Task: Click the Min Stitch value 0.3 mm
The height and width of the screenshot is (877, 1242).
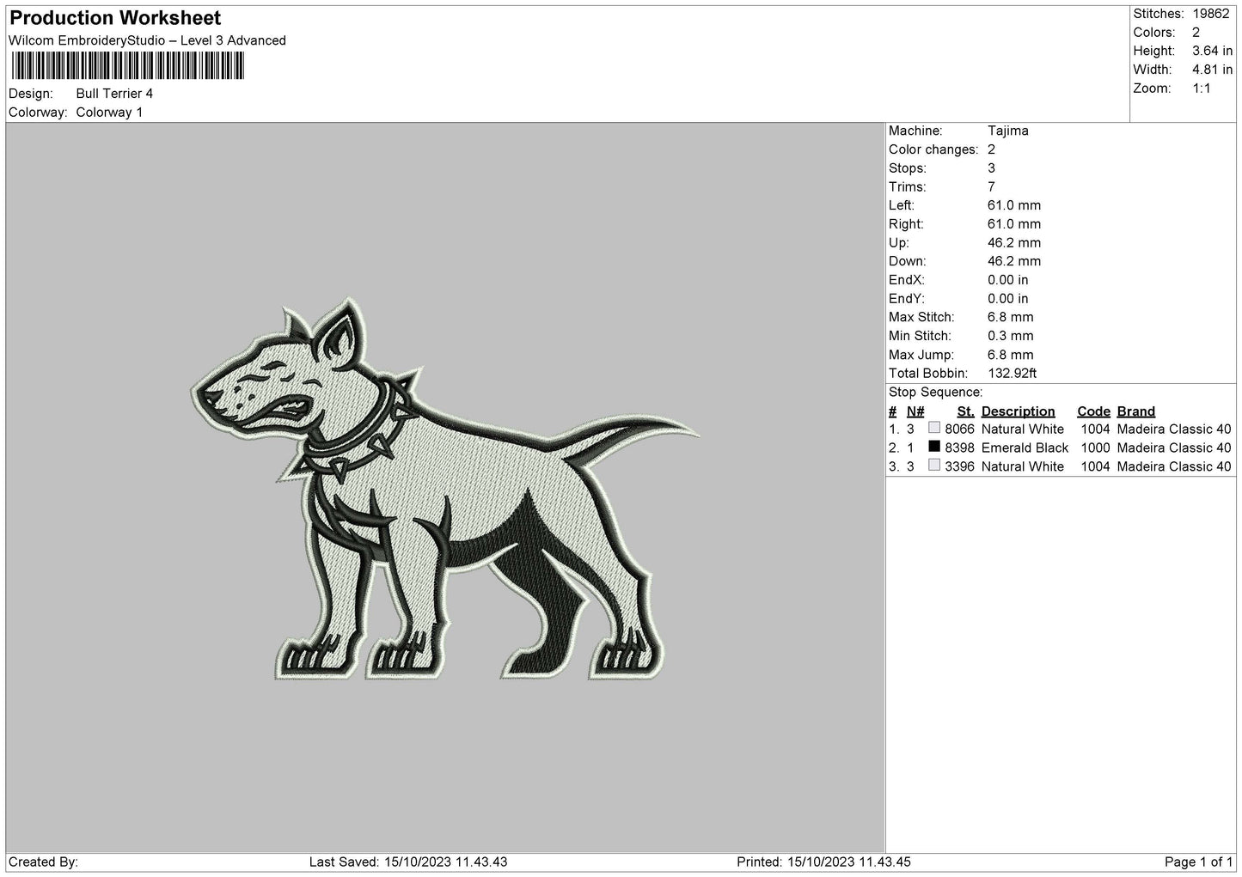Action: pos(1011,337)
